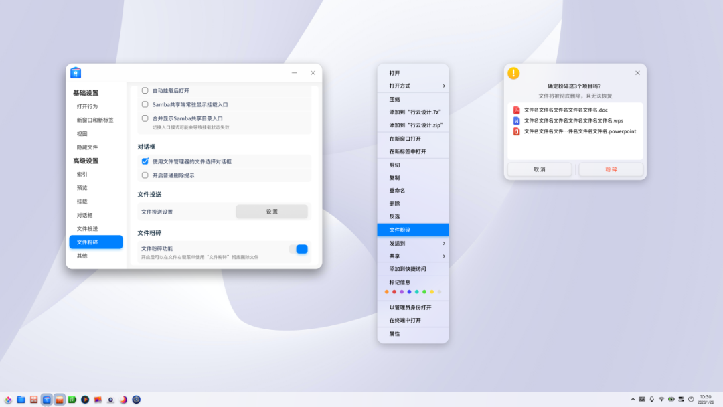The width and height of the screenshot is (723, 407).
Task: Pick the green tag color dot
Action: [424, 292]
